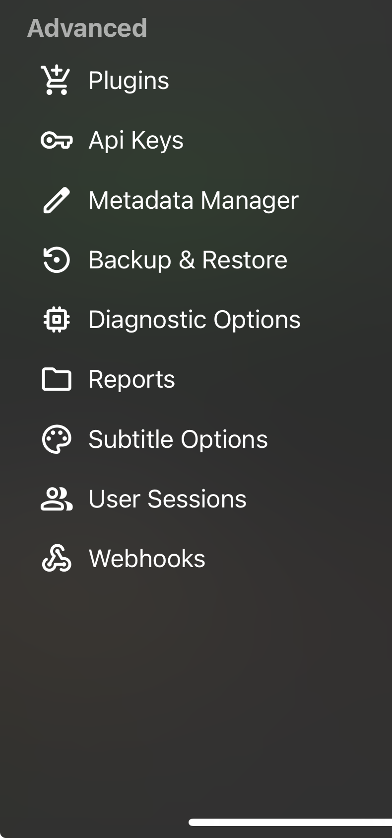Click the Reports folder icon
The height and width of the screenshot is (838, 392).
(x=56, y=379)
